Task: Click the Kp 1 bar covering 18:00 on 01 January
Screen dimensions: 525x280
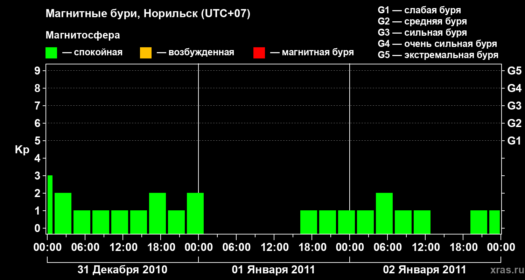Action: [x=309, y=222]
